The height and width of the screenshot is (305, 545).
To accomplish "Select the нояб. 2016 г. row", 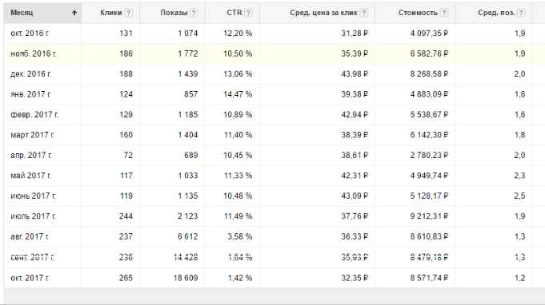I will point(275,53).
